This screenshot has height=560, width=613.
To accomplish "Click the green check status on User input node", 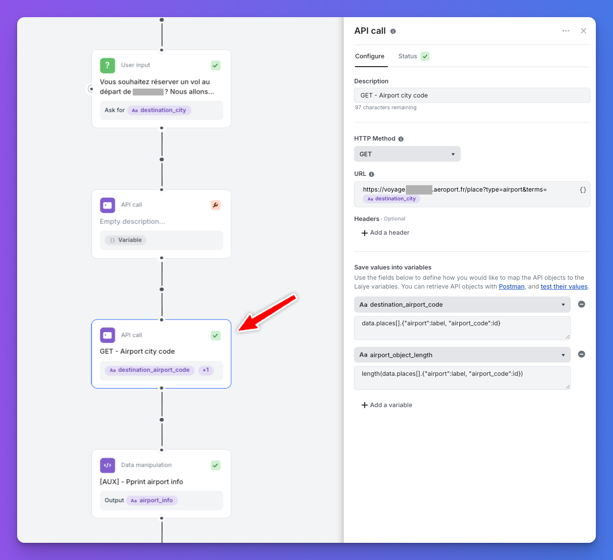I will (215, 65).
